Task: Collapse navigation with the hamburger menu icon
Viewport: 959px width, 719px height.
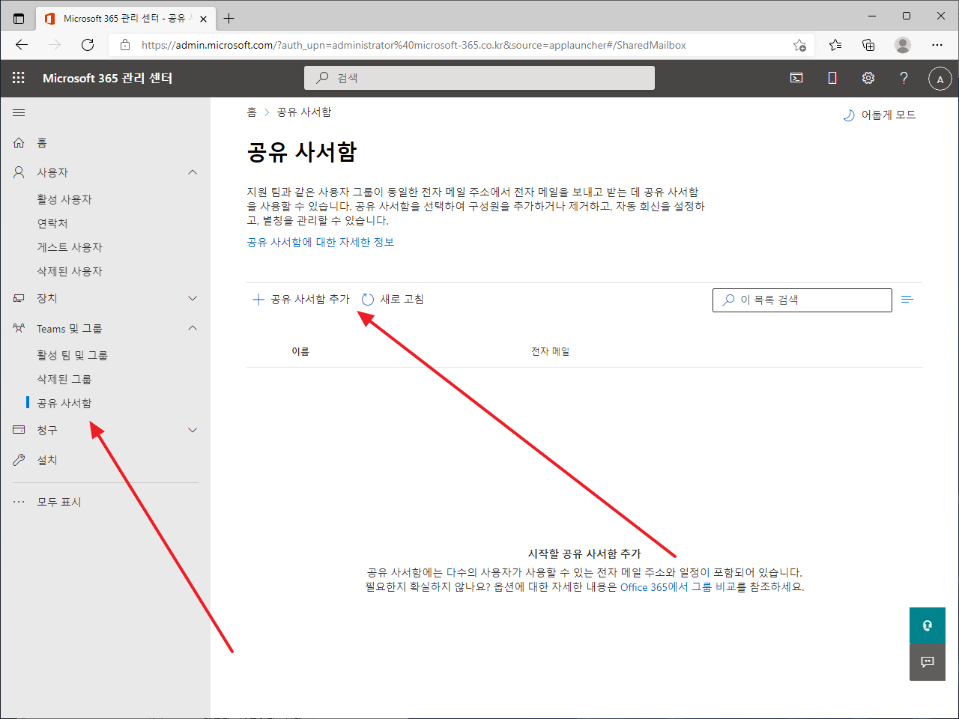Action: 19,113
